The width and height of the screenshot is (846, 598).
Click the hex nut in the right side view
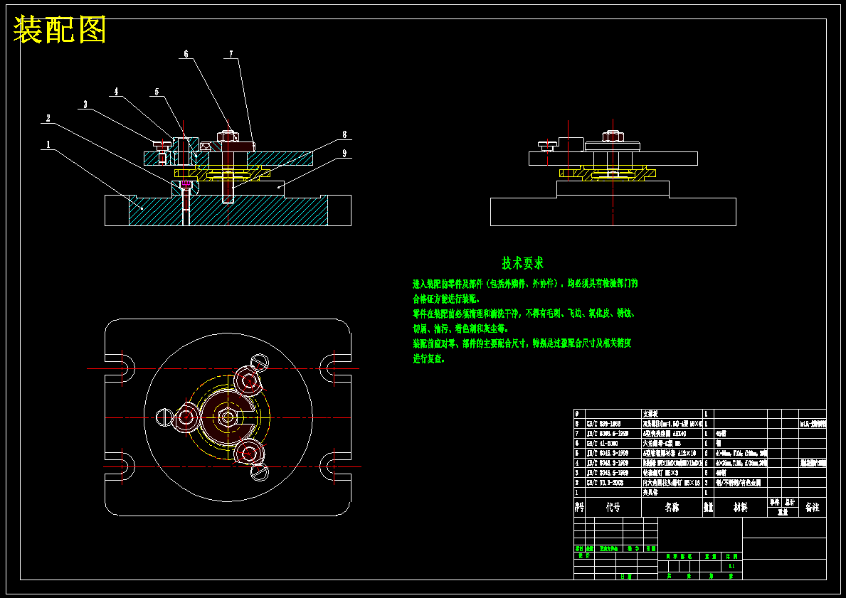[x=613, y=136]
